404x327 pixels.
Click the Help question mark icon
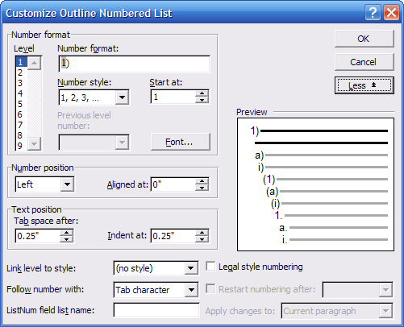tap(373, 13)
